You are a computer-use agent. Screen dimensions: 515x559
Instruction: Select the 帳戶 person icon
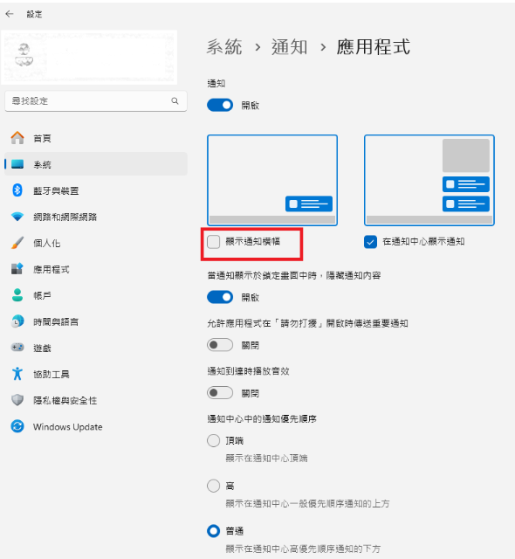point(17,295)
